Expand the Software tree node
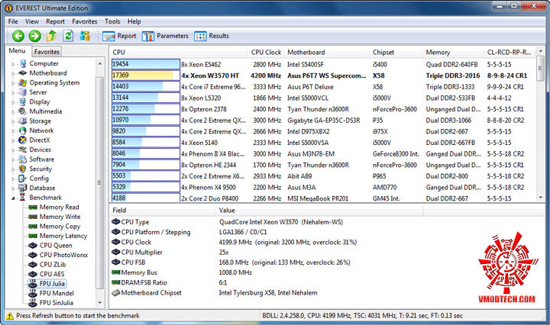 (13, 159)
